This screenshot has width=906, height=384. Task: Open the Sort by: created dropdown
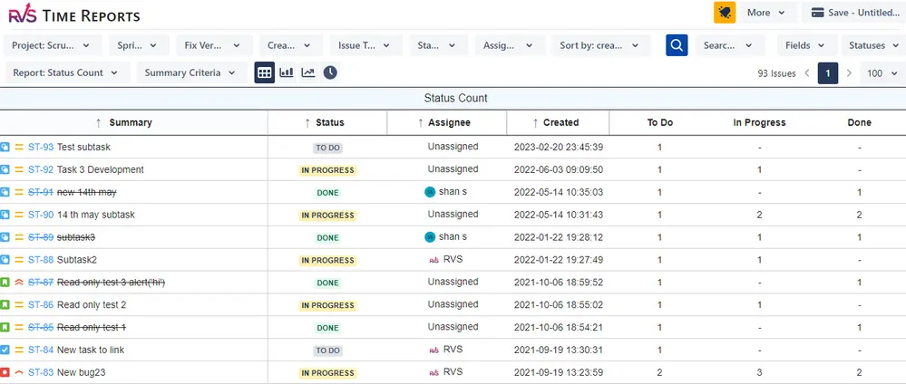click(x=601, y=45)
